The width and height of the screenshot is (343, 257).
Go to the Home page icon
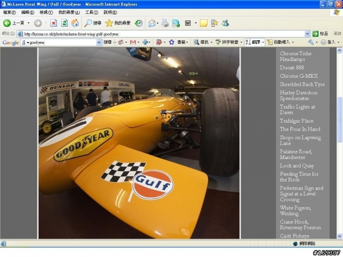75,23
